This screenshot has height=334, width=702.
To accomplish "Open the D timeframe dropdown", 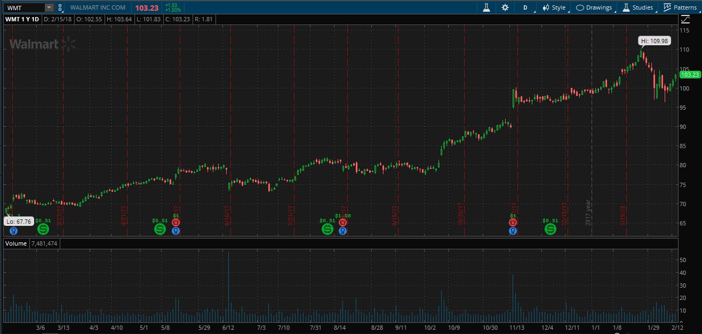I will 525,7.
